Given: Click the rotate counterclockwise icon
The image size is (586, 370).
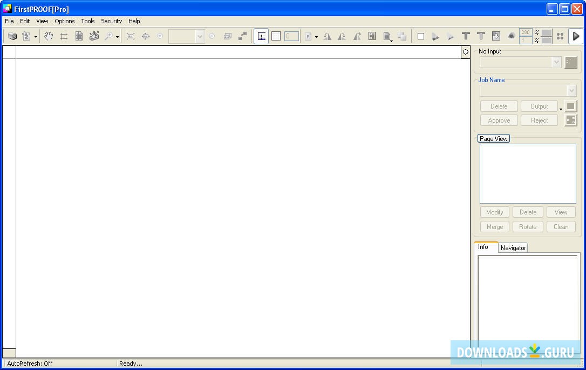Looking at the screenshot, I should (x=327, y=36).
